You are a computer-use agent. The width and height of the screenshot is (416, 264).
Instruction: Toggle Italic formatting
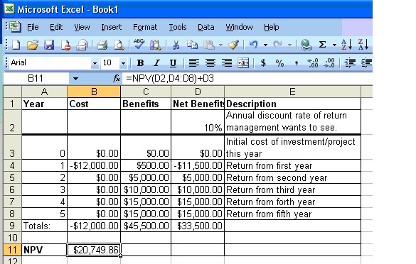coord(156,63)
